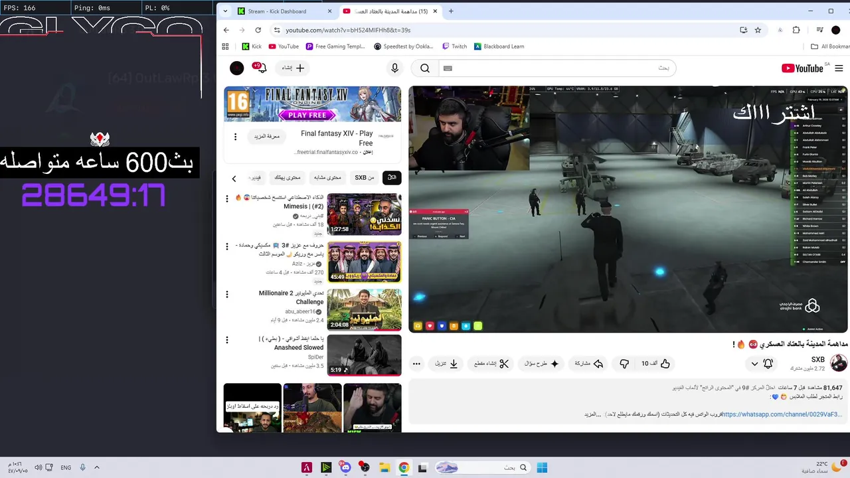
Task: Go back with the browser back arrow
Action: pos(226,30)
